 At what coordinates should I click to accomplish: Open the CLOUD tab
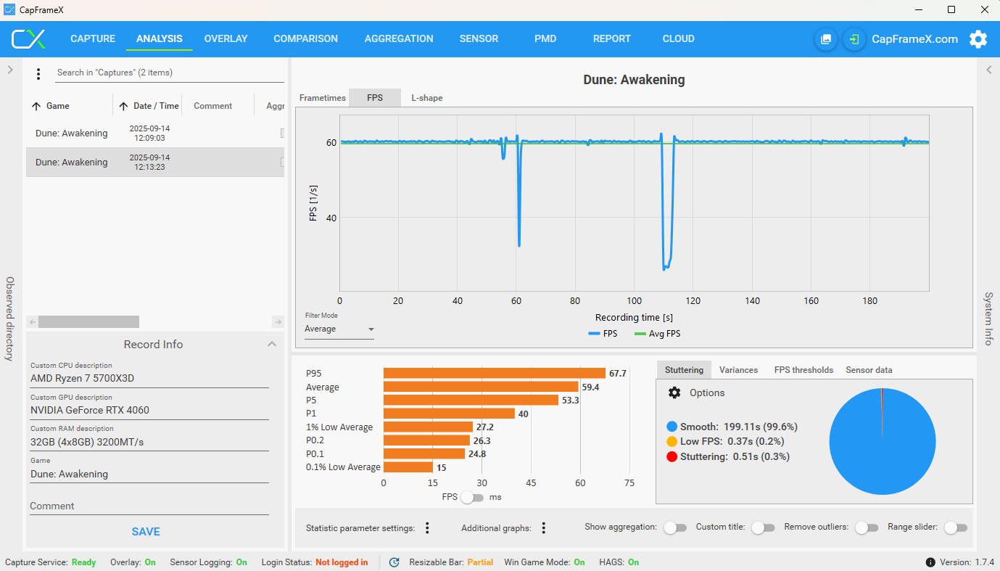tap(678, 39)
